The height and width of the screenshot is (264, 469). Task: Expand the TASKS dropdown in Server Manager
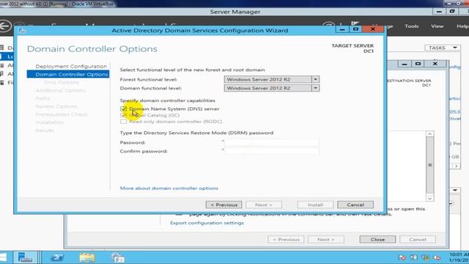443,48
